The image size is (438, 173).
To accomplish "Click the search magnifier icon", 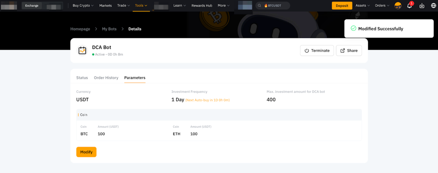I will coord(259,6).
